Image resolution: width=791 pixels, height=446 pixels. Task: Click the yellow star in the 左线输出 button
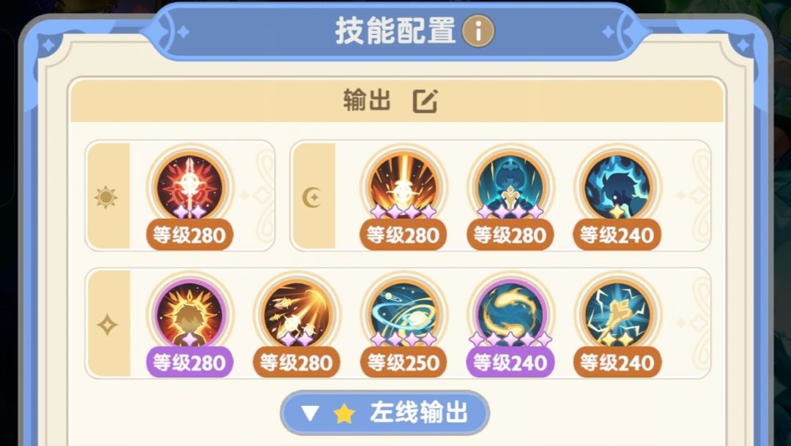tap(344, 413)
